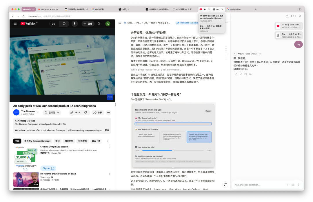This screenshot has height=202, width=313.
Task: Click the Translate to English button
Action: (188, 23)
